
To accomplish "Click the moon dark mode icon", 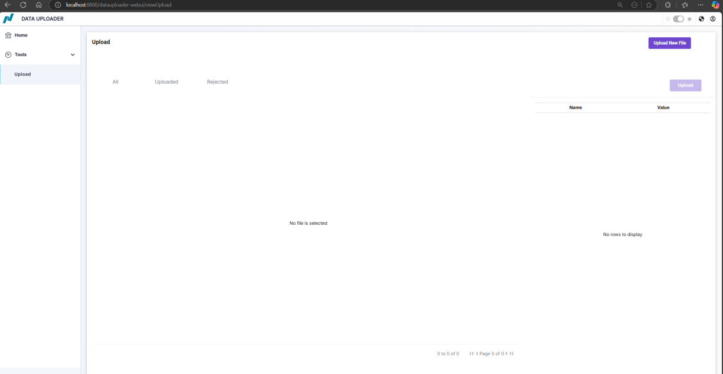I will click(668, 19).
